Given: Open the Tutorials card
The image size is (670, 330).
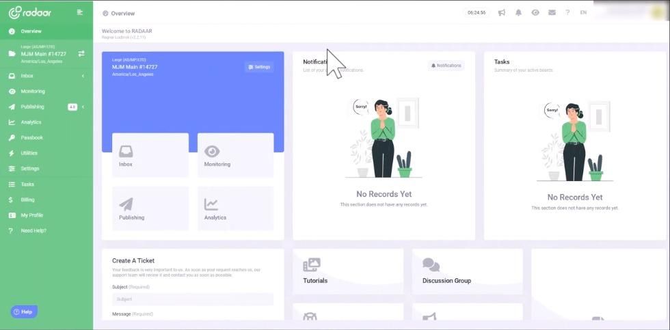Looking at the screenshot, I should coord(348,271).
